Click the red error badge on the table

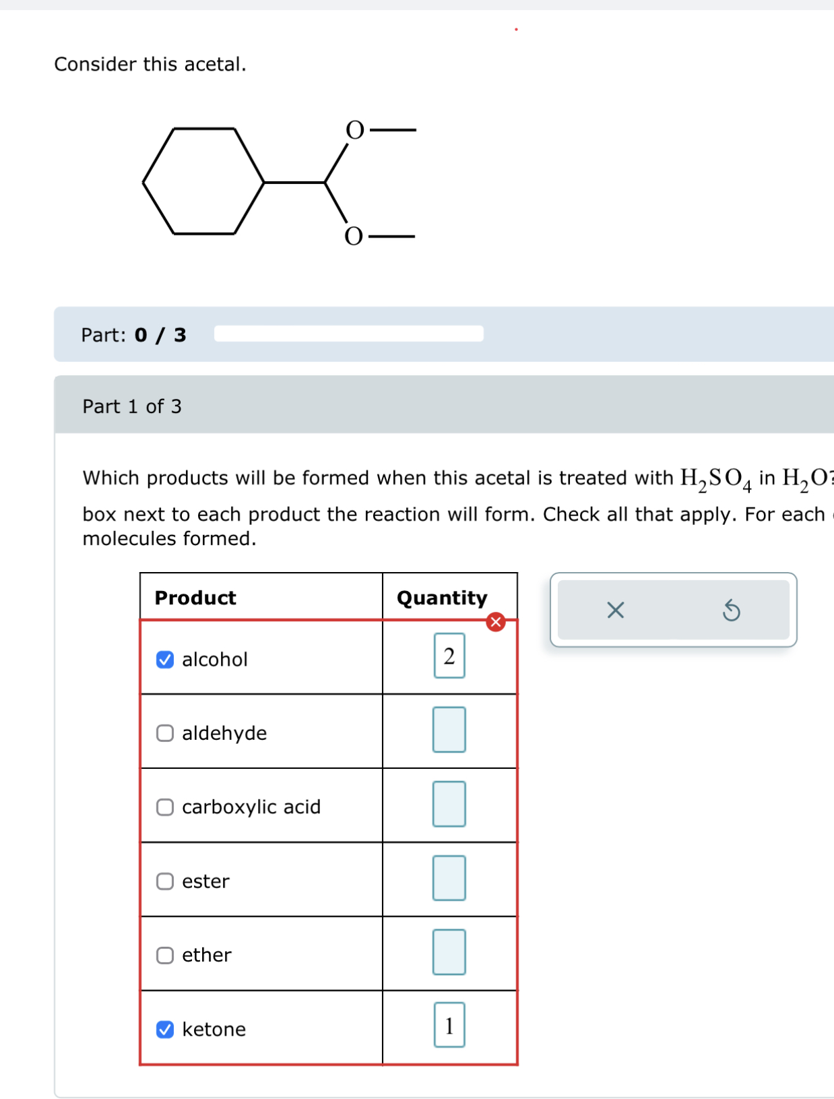coord(495,623)
